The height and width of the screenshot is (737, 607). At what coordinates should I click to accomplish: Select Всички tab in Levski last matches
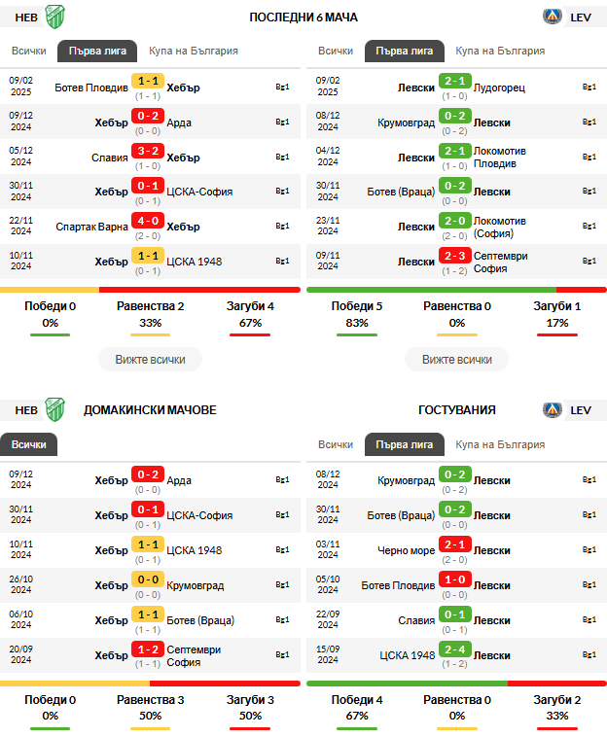(336, 51)
